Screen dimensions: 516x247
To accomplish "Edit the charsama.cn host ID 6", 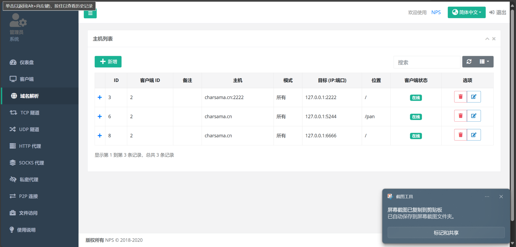I will [x=474, y=116].
